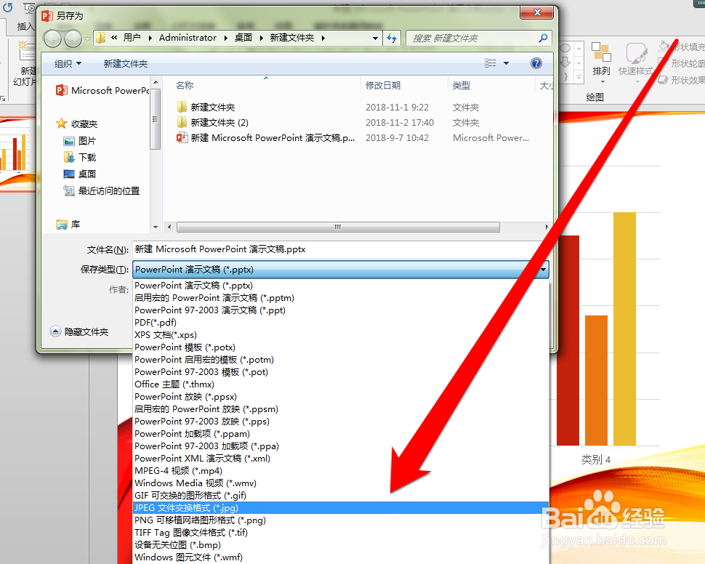This screenshot has width=705, height=564.
Task: Click the 搜索 新建文件夹 search box
Action: coord(472,39)
